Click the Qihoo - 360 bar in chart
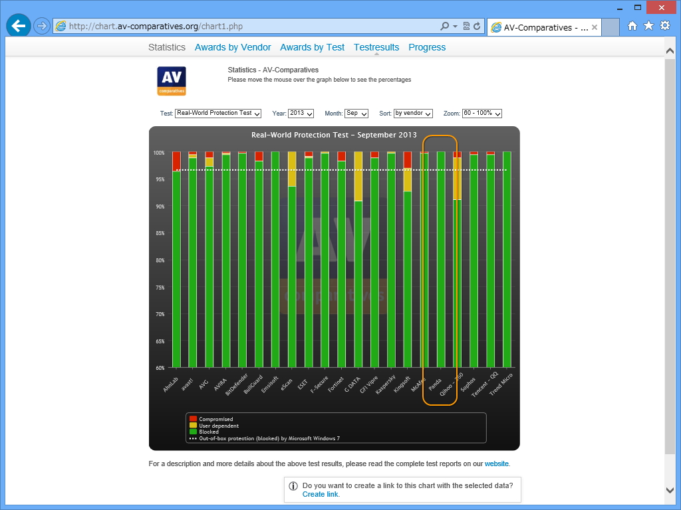This screenshot has height=510, width=681. coord(457,260)
